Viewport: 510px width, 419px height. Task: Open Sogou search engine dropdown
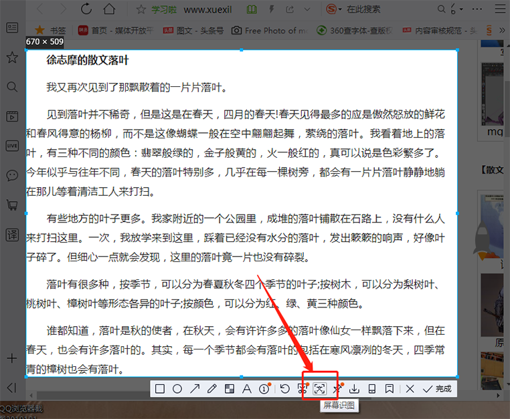(334, 9)
